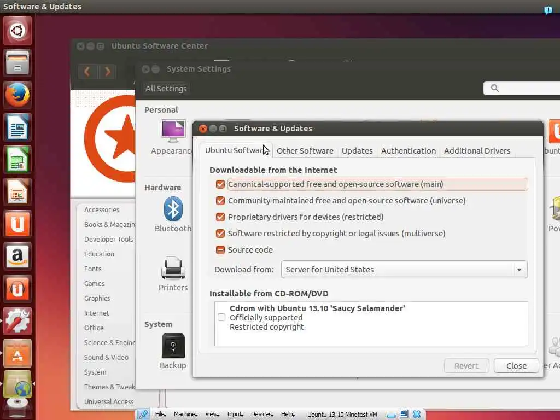Select Games category in Software Center
Image resolution: width=560 pixels, height=420 pixels.
pyautogui.click(x=94, y=284)
